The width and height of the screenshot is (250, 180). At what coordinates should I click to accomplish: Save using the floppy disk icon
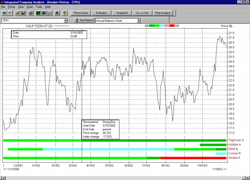tap(23, 13)
